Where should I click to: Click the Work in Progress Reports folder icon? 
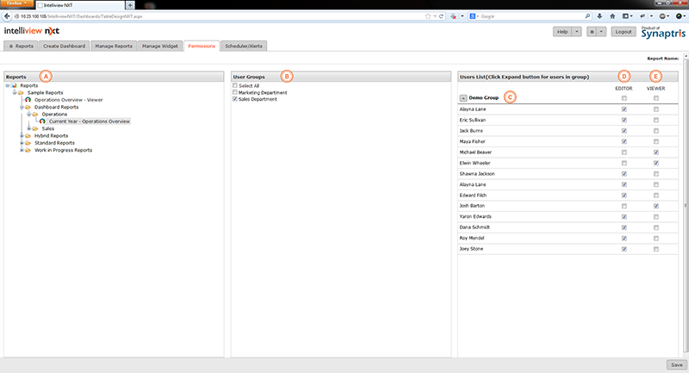pos(28,150)
